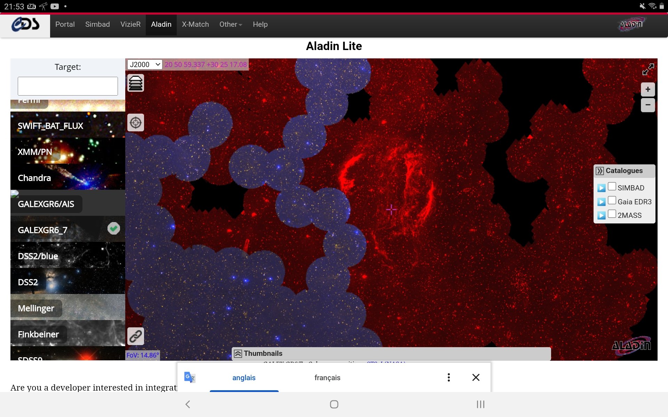Collapse the Catalogues panel with the arrows icon
Image resolution: width=668 pixels, height=417 pixels.
click(x=600, y=171)
